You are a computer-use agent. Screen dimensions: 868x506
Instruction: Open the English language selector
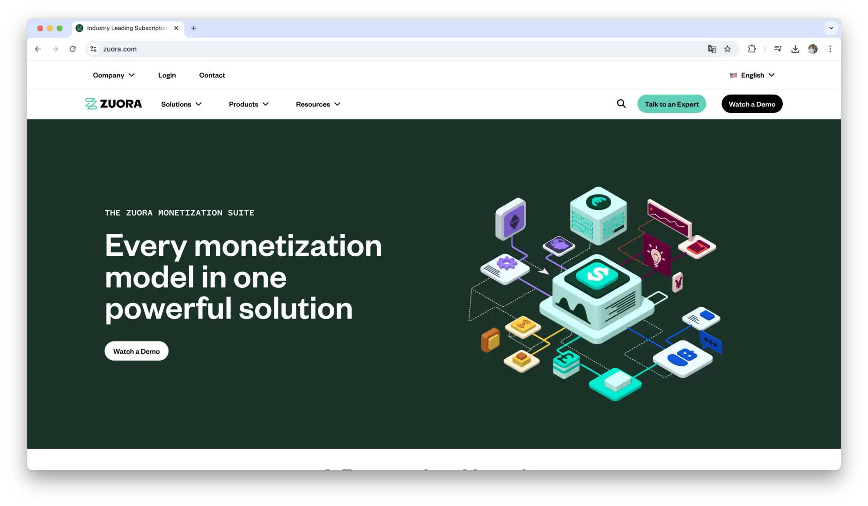click(752, 75)
